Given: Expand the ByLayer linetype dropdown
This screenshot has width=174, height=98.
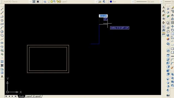Looking at the screenshot, I should point(161,2).
